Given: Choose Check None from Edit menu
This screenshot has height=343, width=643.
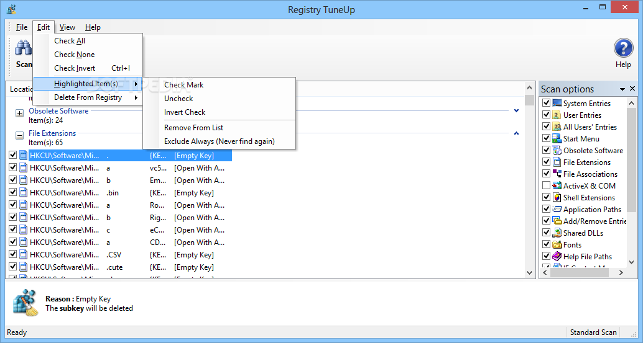Looking at the screenshot, I should [88, 55].
